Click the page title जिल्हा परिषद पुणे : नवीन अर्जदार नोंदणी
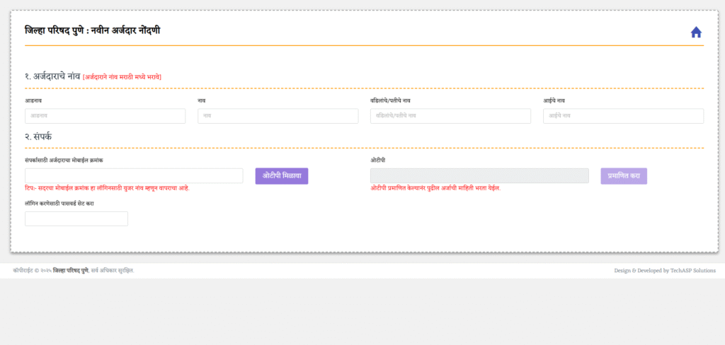725x345 pixels. click(x=92, y=30)
